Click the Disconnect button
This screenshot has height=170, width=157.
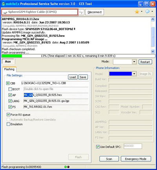click(x=95, y=12)
